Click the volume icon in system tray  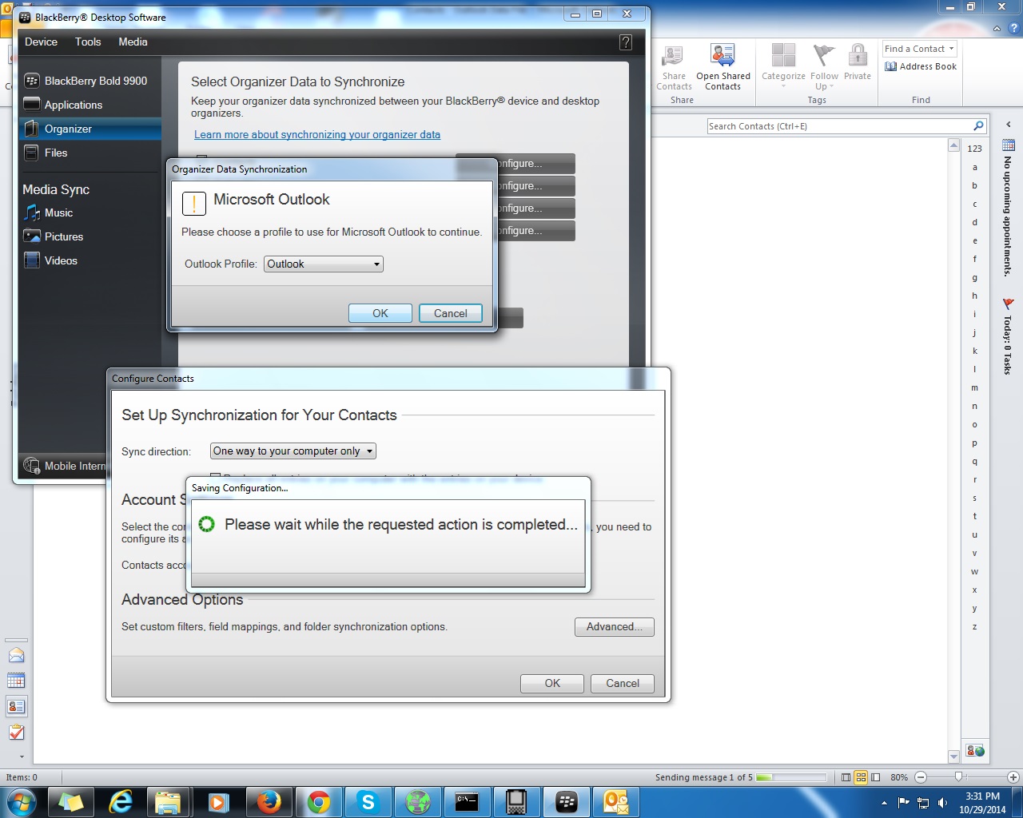pos(942,803)
